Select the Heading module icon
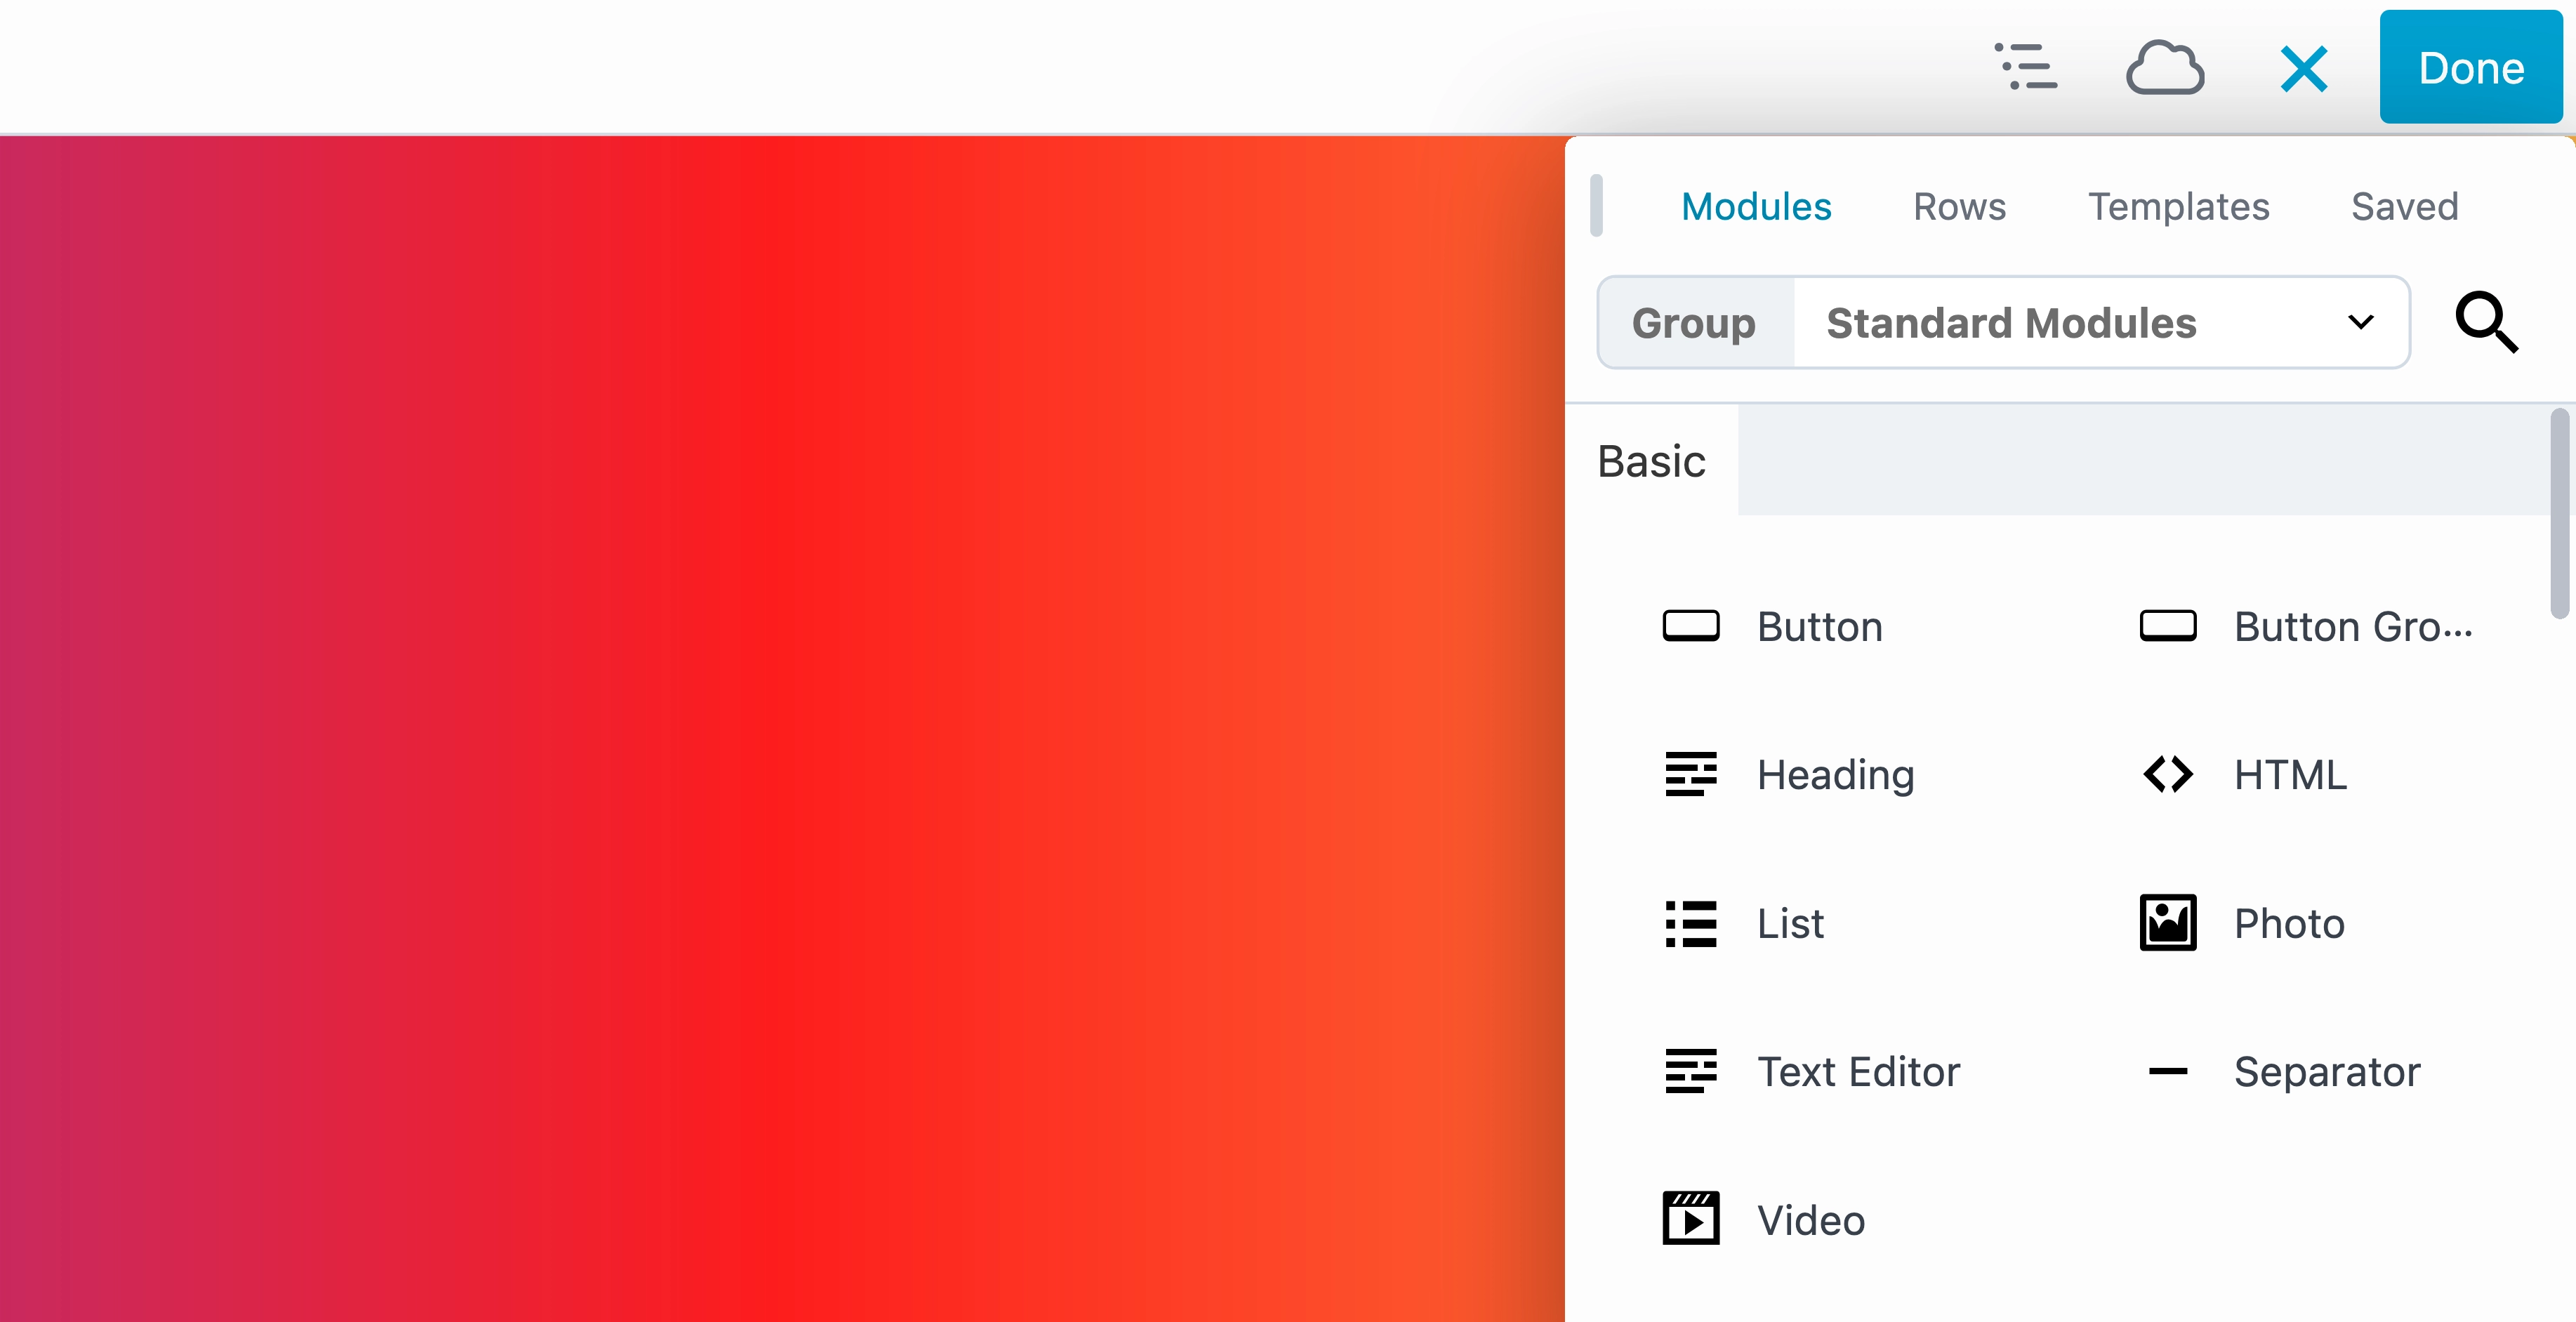The image size is (2576, 1322). (1691, 774)
